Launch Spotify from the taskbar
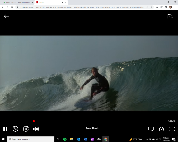 click(65, 139)
